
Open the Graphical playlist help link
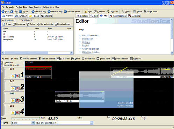pos(90,49)
